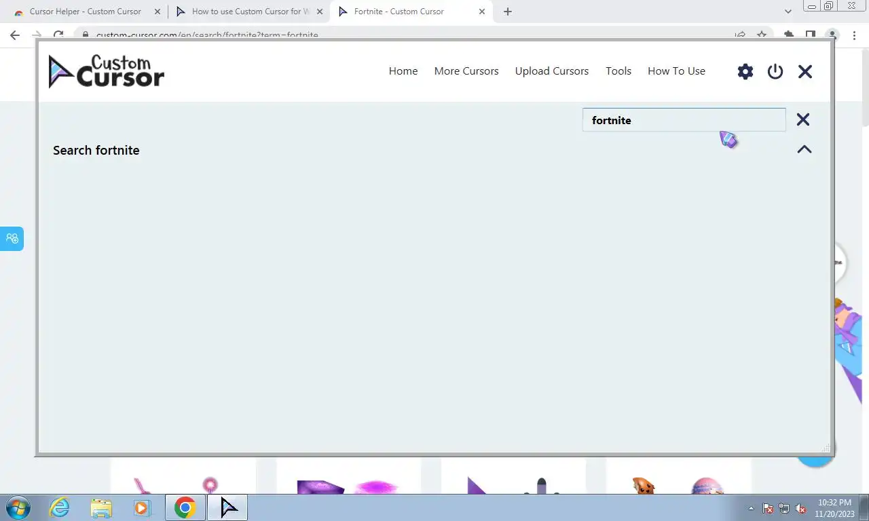Switch to How to use Custom Cursor tab

[x=248, y=12]
